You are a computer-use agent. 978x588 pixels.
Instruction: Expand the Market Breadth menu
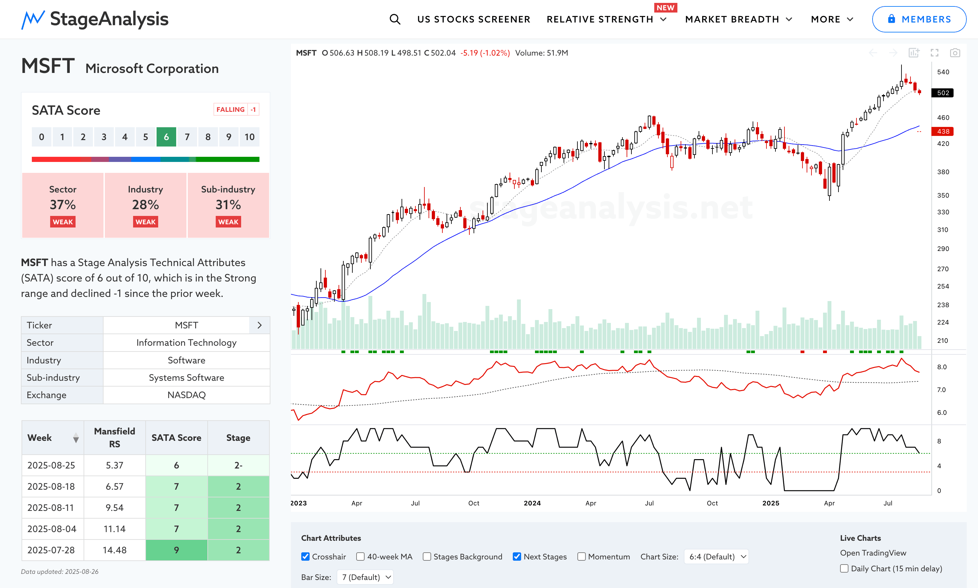click(x=738, y=19)
